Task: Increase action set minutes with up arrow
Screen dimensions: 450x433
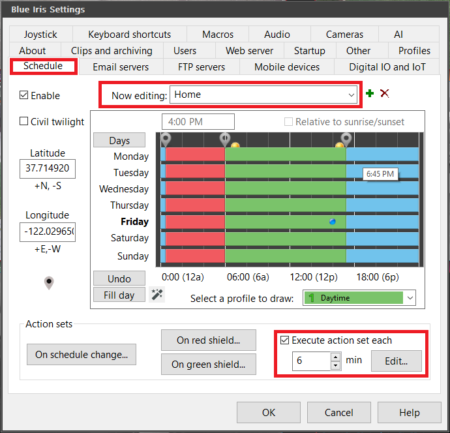Action: 335,357
